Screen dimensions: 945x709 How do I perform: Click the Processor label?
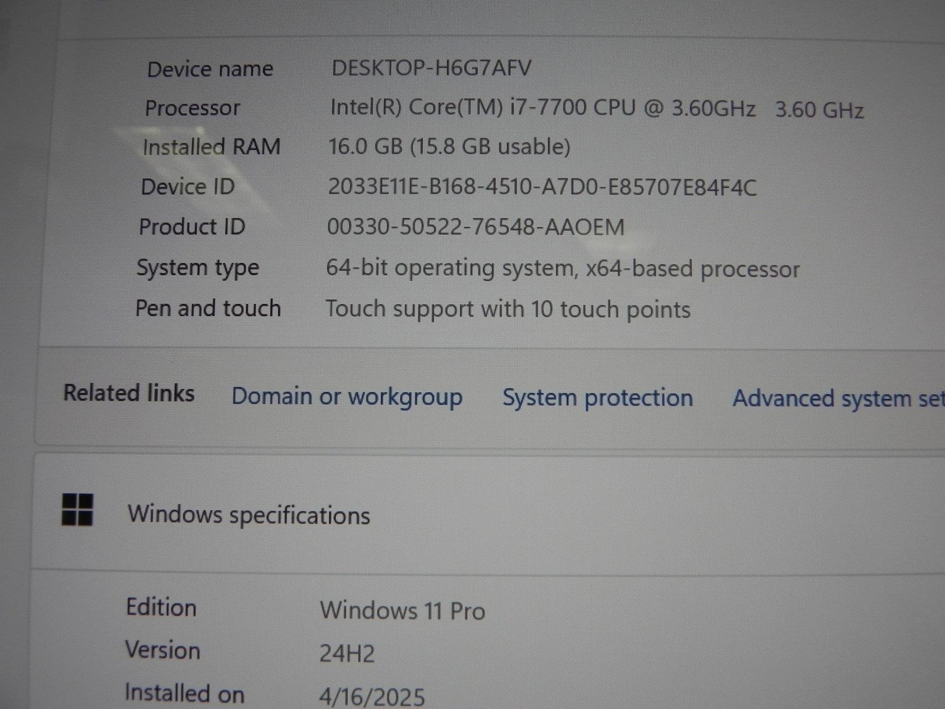[193, 108]
